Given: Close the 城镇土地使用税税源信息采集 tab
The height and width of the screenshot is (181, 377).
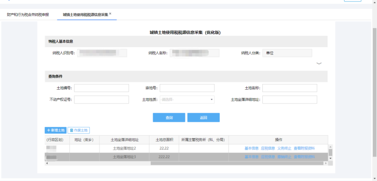Looking at the screenshot, I should tap(110, 14).
